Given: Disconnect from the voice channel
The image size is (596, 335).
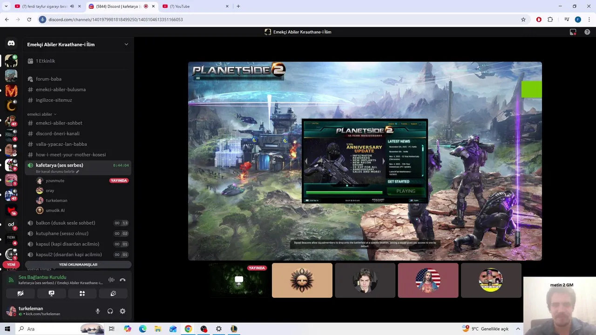Looking at the screenshot, I should coord(122,280).
